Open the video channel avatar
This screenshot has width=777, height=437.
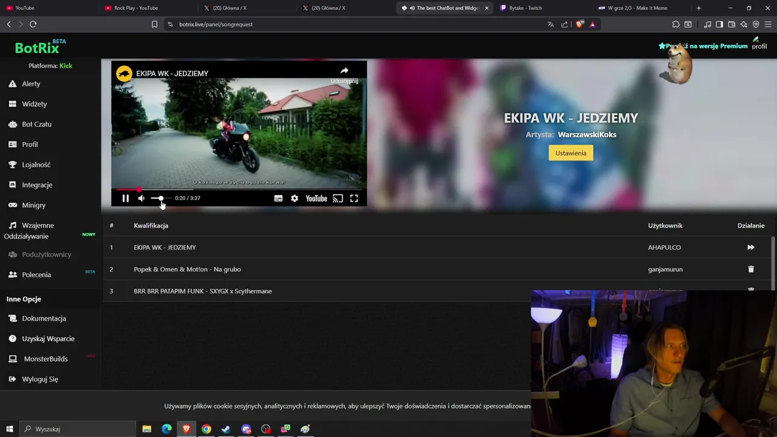[x=124, y=73]
